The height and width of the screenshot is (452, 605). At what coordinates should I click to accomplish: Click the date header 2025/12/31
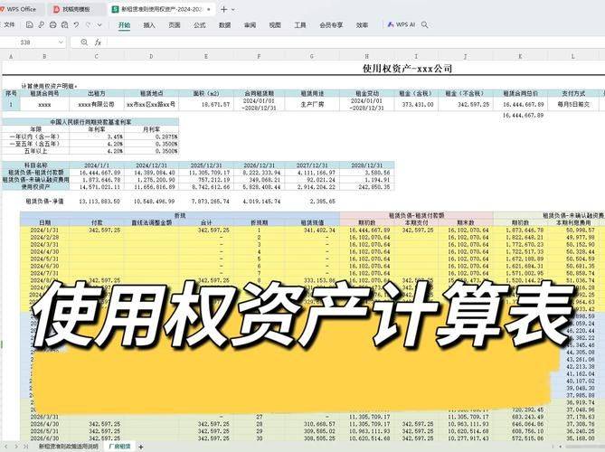[206, 165]
